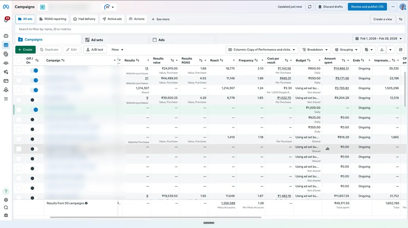Open notifications bell with 23 badge
Screen dimensions: 408x228
(x=6, y=20)
